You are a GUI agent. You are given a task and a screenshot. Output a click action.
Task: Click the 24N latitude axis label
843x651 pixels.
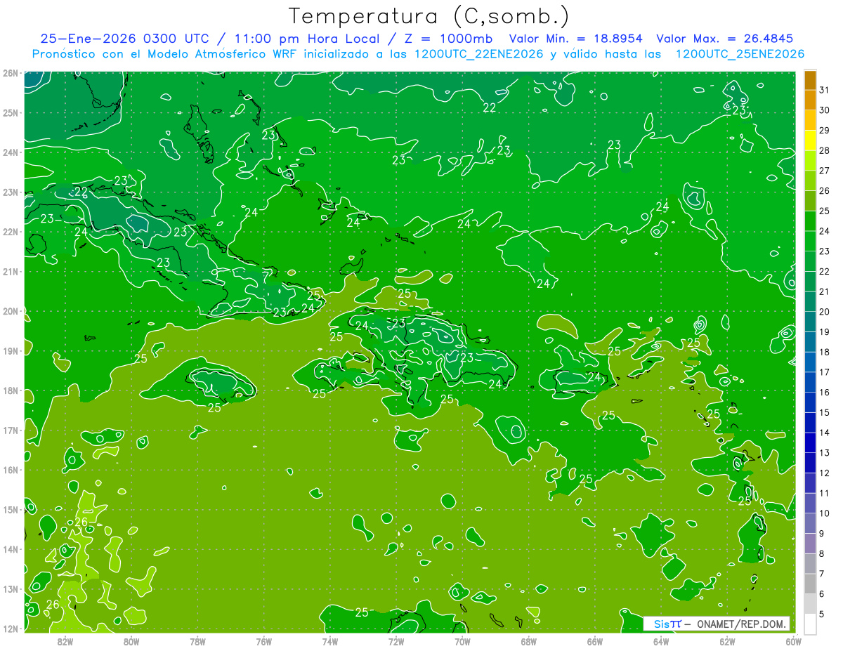[x=10, y=152]
